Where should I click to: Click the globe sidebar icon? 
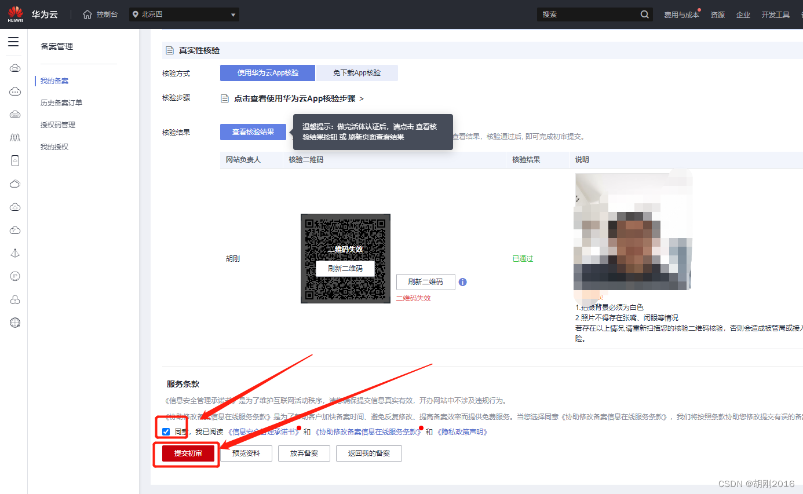pos(16,323)
